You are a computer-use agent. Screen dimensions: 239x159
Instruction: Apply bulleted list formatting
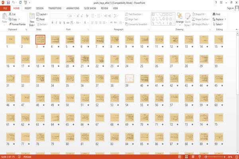point(93,16)
